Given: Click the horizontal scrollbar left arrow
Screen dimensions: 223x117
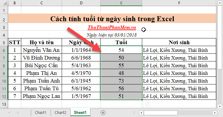Looking at the screenshot, I should (x=141, y=113).
